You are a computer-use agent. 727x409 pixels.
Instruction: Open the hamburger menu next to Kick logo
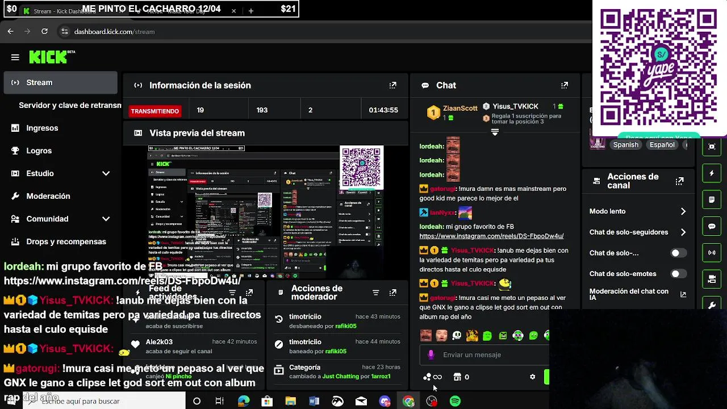coord(15,57)
